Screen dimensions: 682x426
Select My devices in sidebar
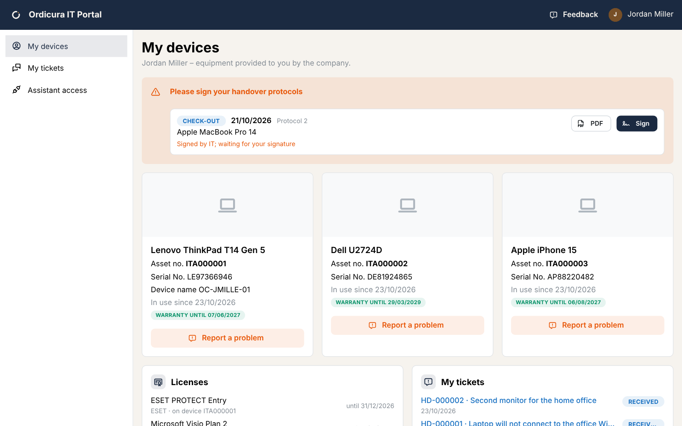click(66, 46)
